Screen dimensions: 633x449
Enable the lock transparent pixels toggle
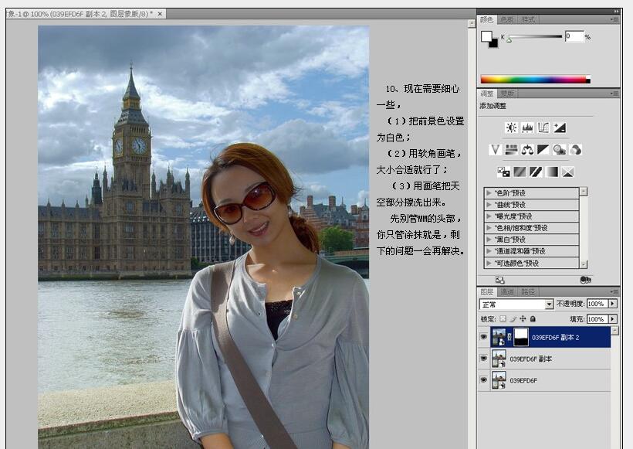pyautogui.click(x=504, y=318)
